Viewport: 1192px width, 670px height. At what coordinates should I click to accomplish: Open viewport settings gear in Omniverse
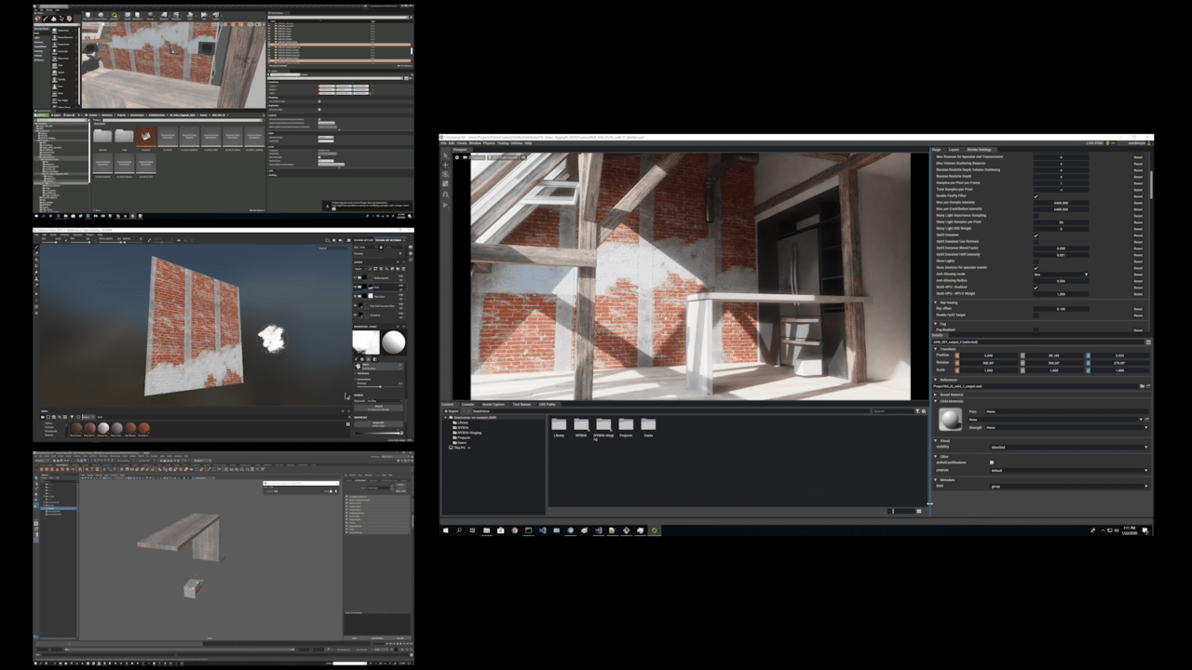[x=457, y=157]
